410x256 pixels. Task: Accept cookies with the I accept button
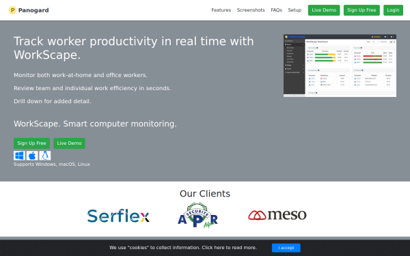[286, 248]
